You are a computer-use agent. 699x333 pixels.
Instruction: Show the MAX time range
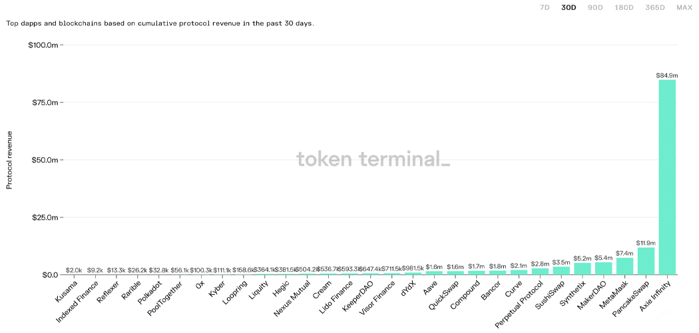coord(684,7)
